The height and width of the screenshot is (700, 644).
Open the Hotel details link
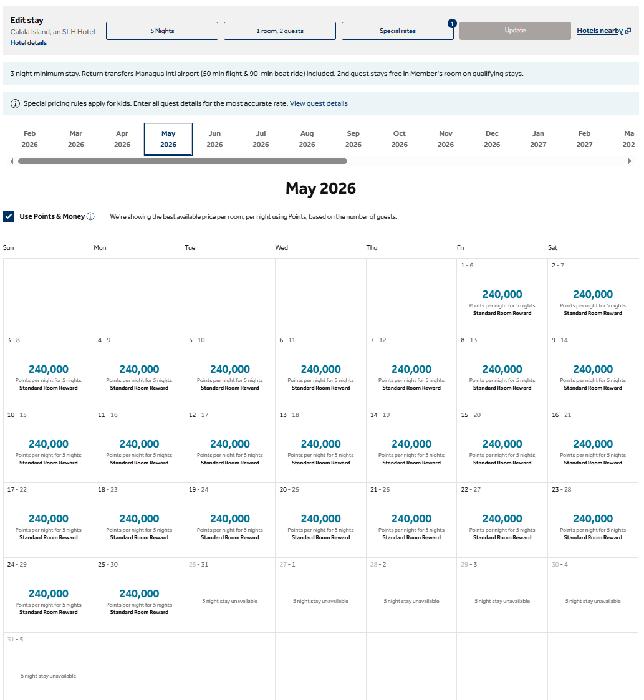point(29,43)
